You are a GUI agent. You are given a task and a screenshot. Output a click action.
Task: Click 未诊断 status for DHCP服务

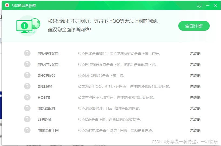(195, 75)
